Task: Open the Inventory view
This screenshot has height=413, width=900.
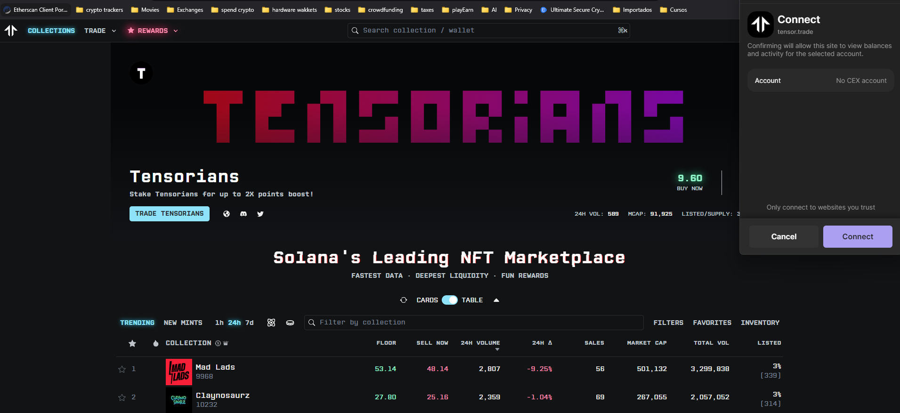Action: 760,323
